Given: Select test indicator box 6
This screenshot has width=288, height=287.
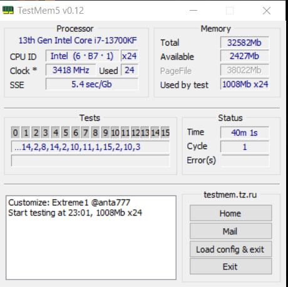Looking at the screenshot, I should pyautogui.click(x=76, y=132).
